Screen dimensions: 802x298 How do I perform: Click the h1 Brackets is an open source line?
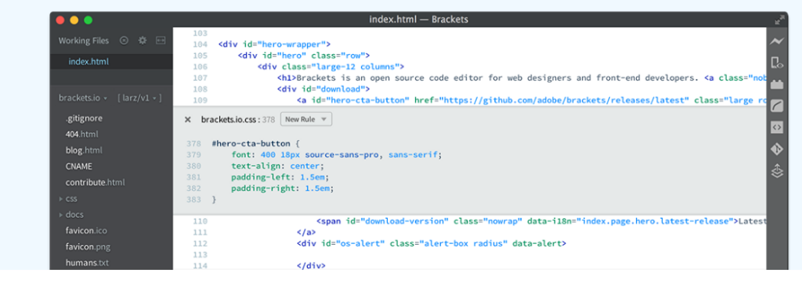(521, 77)
